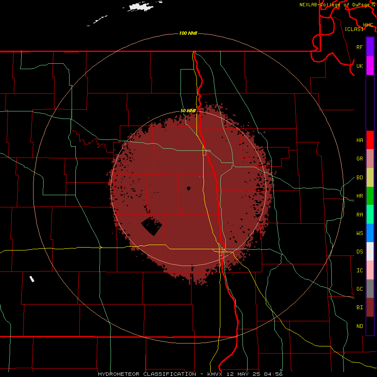Image resolution: width=377 pixels, height=377 pixels.
Task: Select the BD yellow legend color block
Action: pyautogui.click(x=370, y=177)
